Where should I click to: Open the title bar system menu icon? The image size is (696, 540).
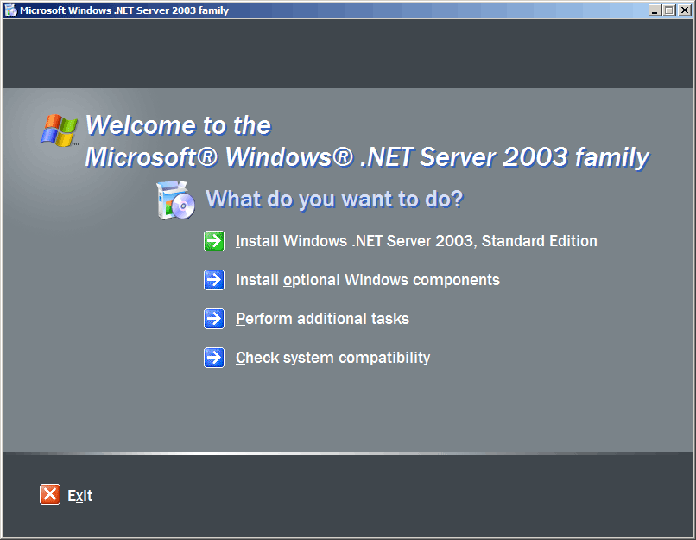[10, 10]
